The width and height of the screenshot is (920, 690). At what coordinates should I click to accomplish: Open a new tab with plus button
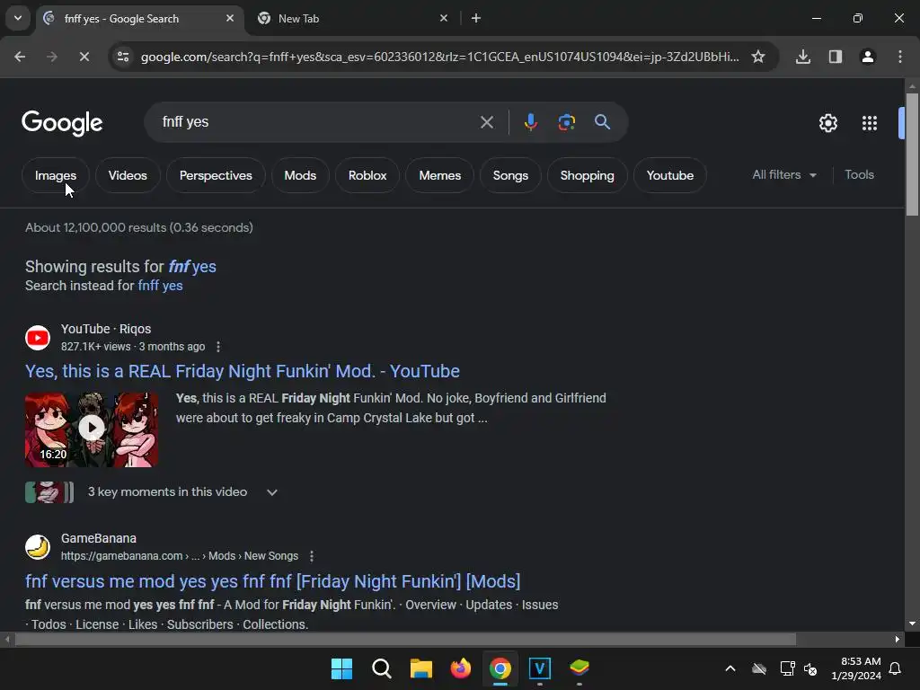[476, 18]
